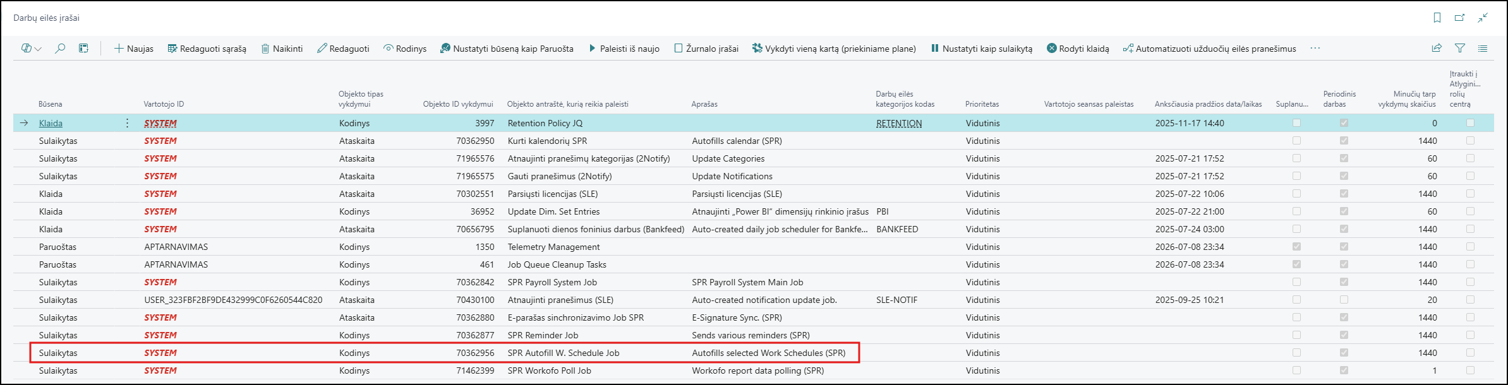Click Prioritetas column header
1508x385 pixels.
(x=982, y=104)
